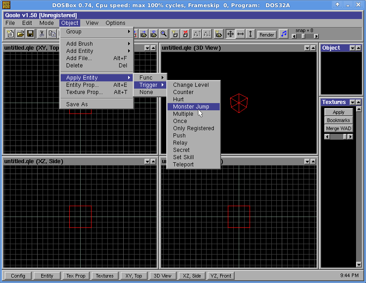Image resolution: width=366 pixels, height=283 pixels.
Task: Enable vertical-only movement constraint
Action: [x=250, y=34]
